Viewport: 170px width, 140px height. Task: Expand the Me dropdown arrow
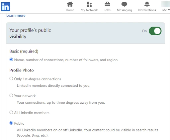tap(169, 10)
